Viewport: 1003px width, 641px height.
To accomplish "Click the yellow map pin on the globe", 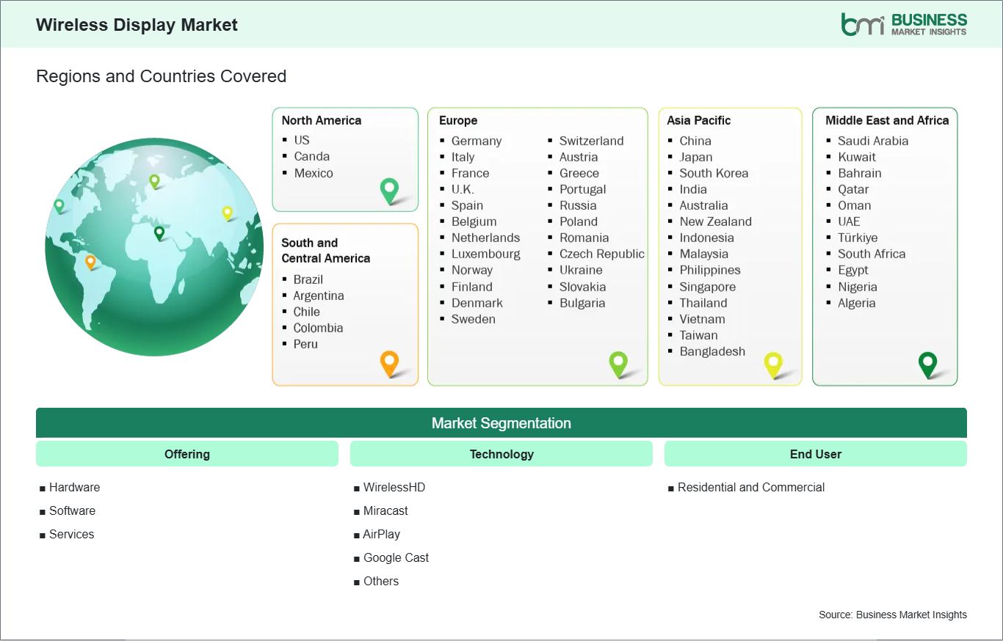I will tap(228, 213).
